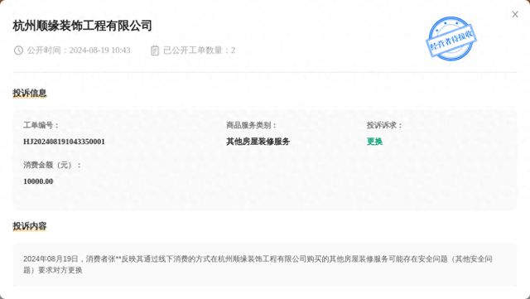
Task: Click the clock icon beside 公开时间
Action: pos(18,51)
